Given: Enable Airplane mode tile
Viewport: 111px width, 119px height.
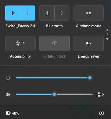Looking at the screenshot, I should coord(89,13).
